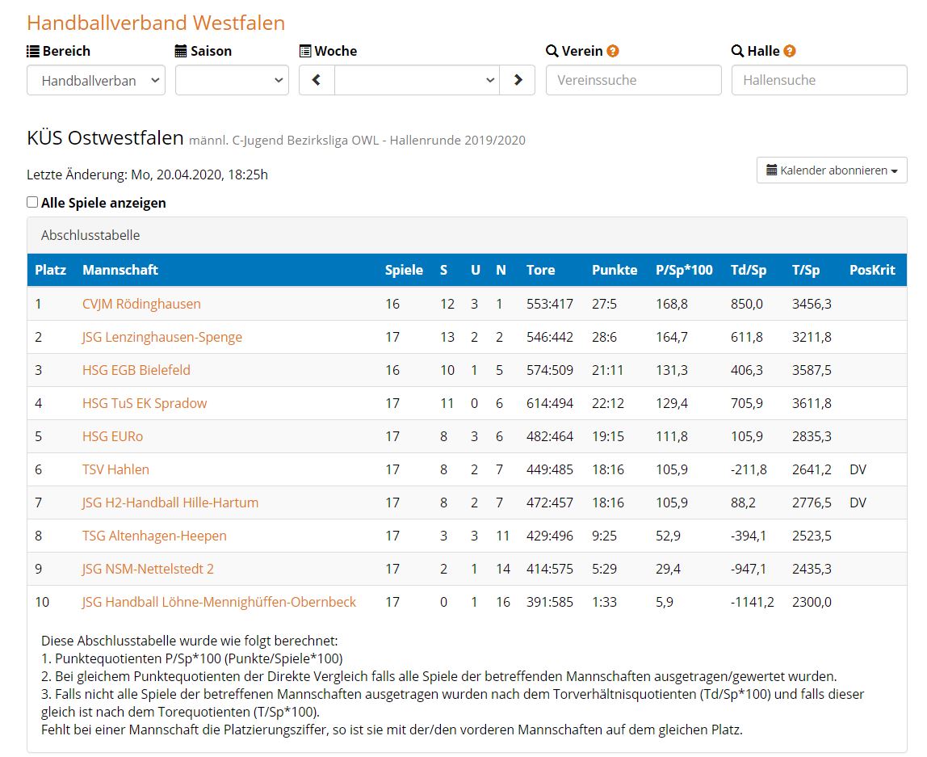
Task: Open JSG Lenzinghausen-Spenge team link
Action: (162, 337)
